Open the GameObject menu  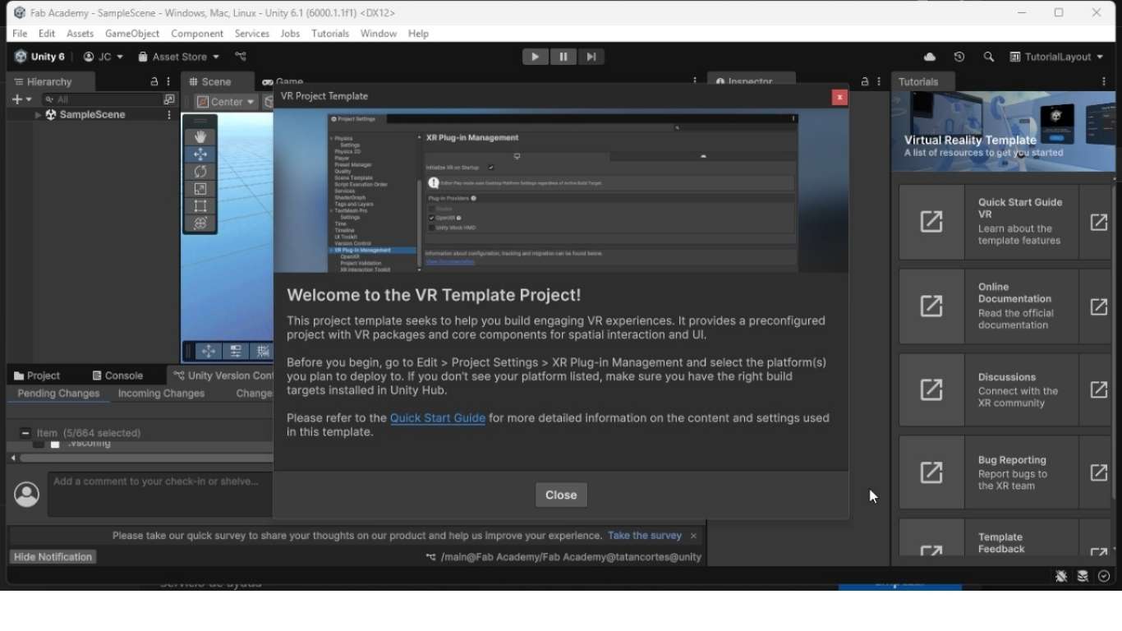pyautogui.click(x=132, y=34)
